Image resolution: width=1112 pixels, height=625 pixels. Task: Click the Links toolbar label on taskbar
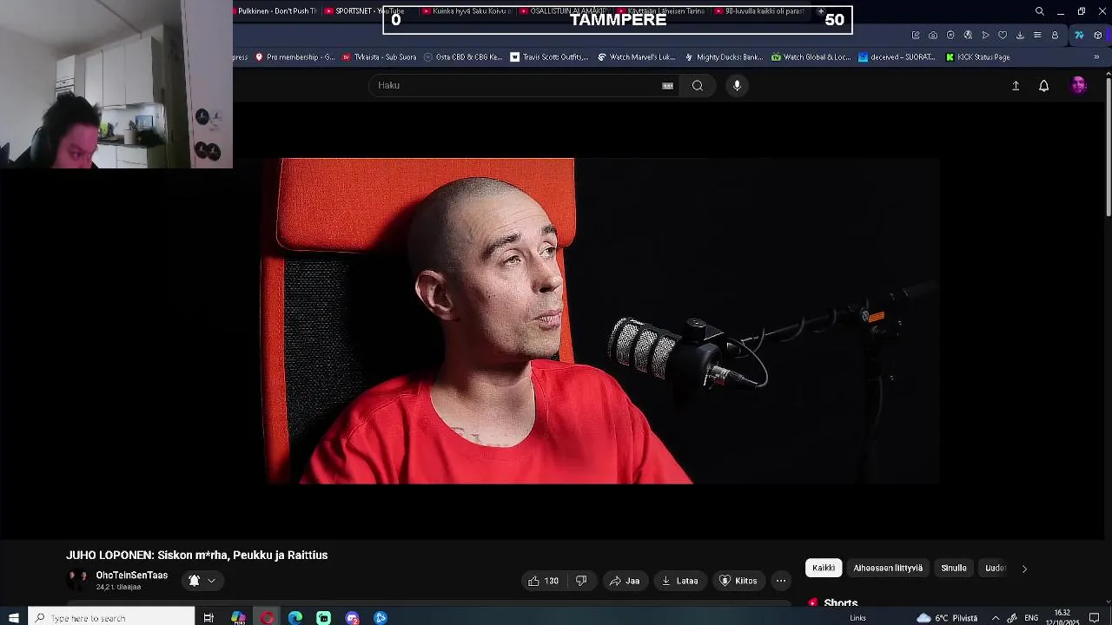[x=857, y=618]
